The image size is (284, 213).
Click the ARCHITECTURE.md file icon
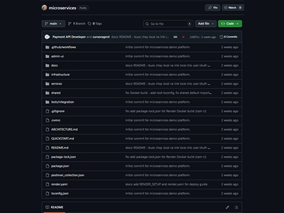pos(47,130)
